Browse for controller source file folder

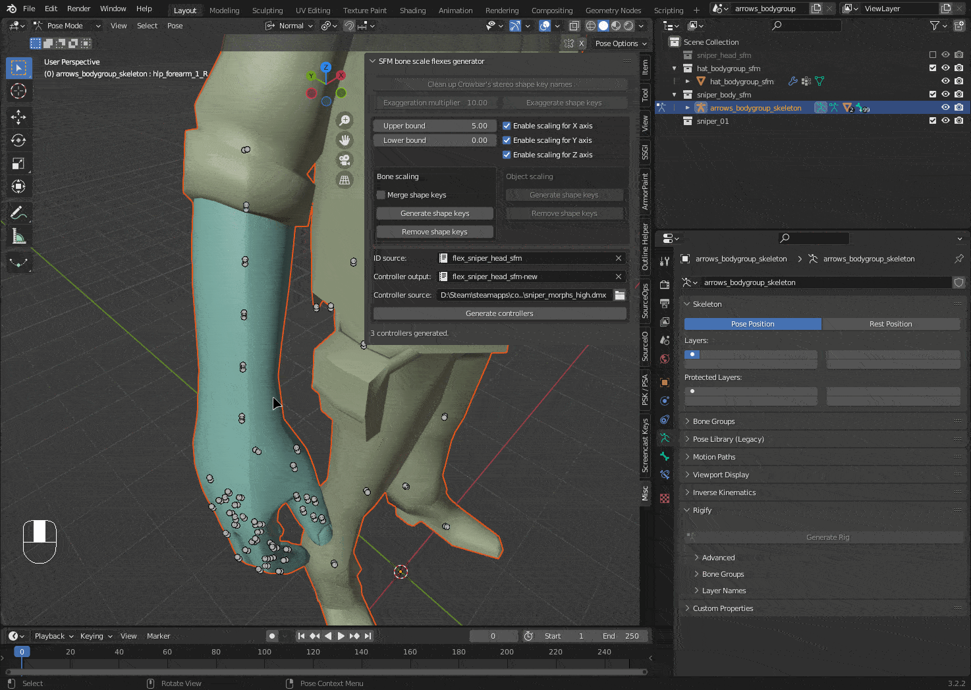[x=620, y=295]
